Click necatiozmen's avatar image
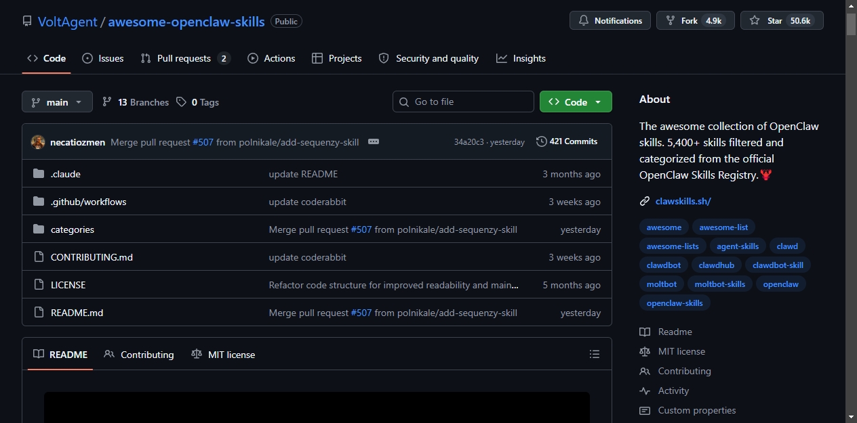 coord(38,142)
